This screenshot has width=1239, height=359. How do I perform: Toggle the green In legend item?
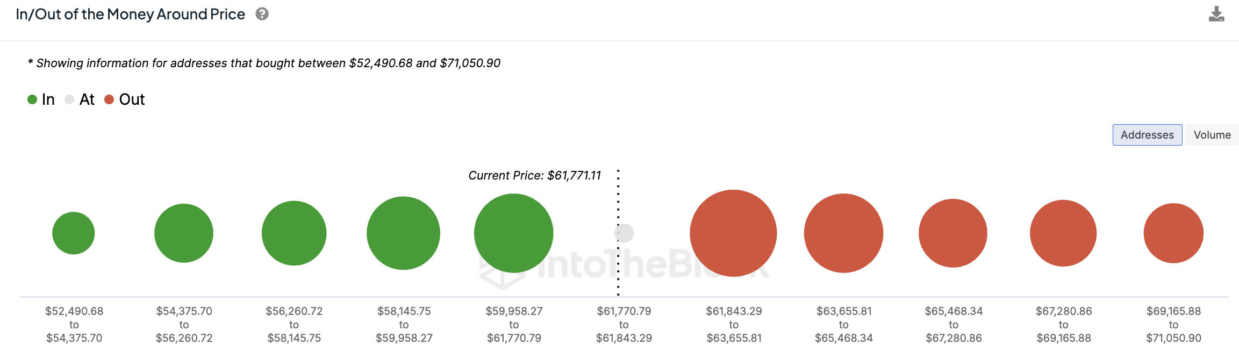(41, 99)
